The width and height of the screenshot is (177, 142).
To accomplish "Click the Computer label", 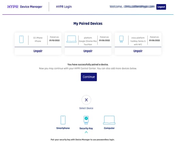I will [x=109, y=128].
